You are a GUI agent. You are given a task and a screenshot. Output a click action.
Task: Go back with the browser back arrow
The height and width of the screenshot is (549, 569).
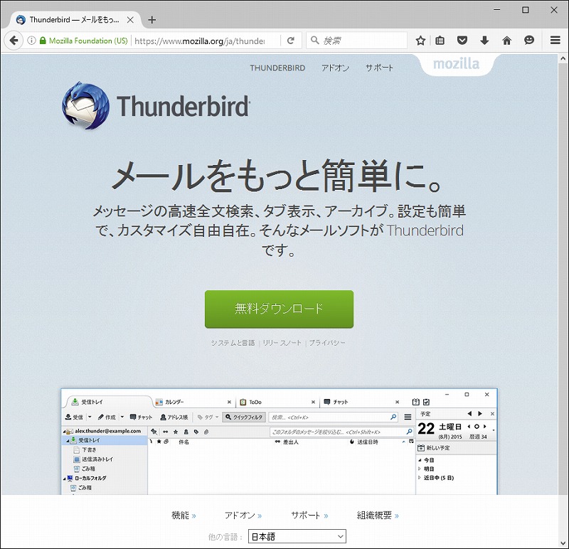(x=14, y=41)
